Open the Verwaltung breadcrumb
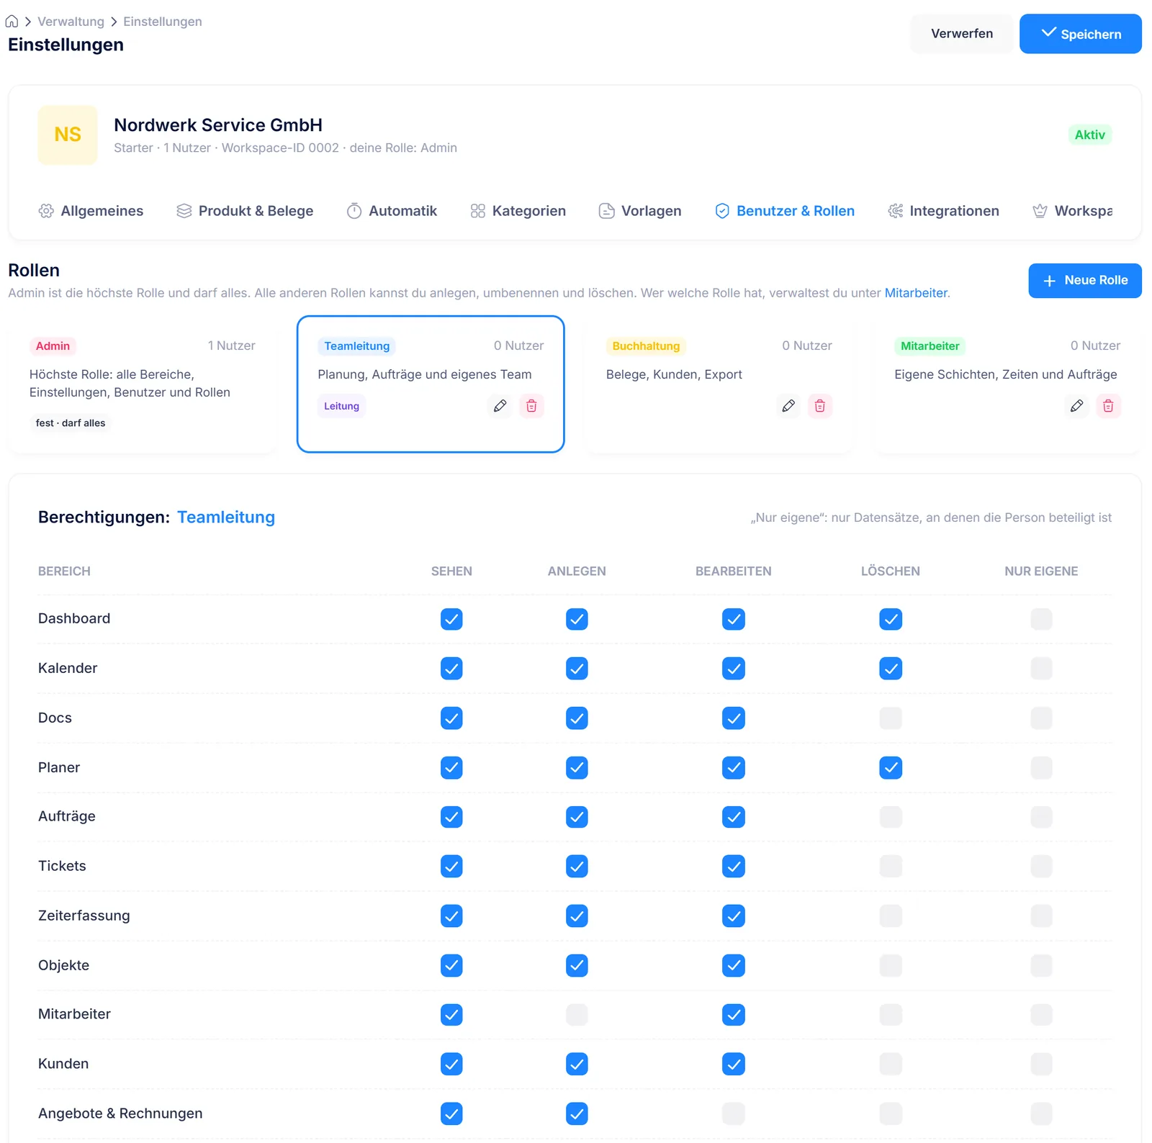The image size is (1152, 1143). (71, 22)
